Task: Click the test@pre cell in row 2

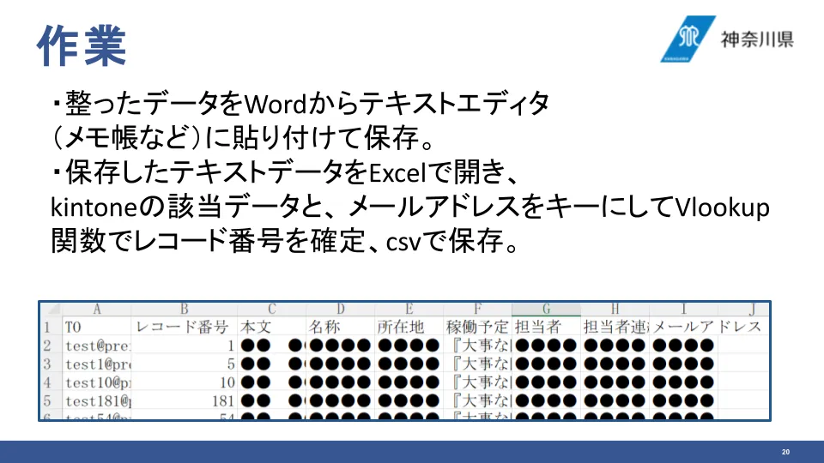Action: 96,346
